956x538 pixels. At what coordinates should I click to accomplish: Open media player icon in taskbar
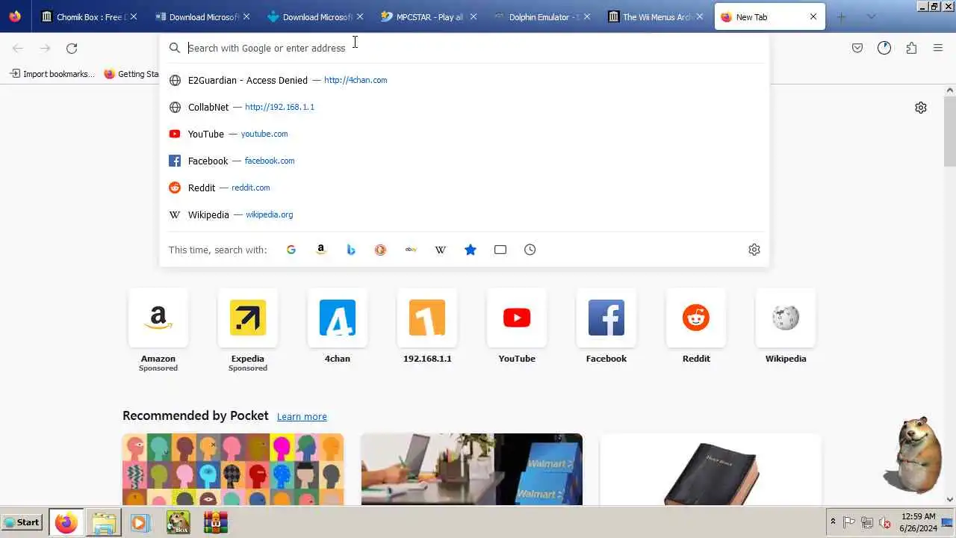pos(140,522)
